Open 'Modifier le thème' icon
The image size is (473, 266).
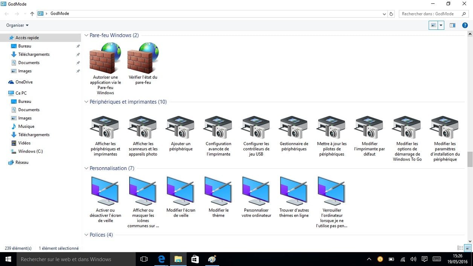pyautogui.click(x=218, y=191)
